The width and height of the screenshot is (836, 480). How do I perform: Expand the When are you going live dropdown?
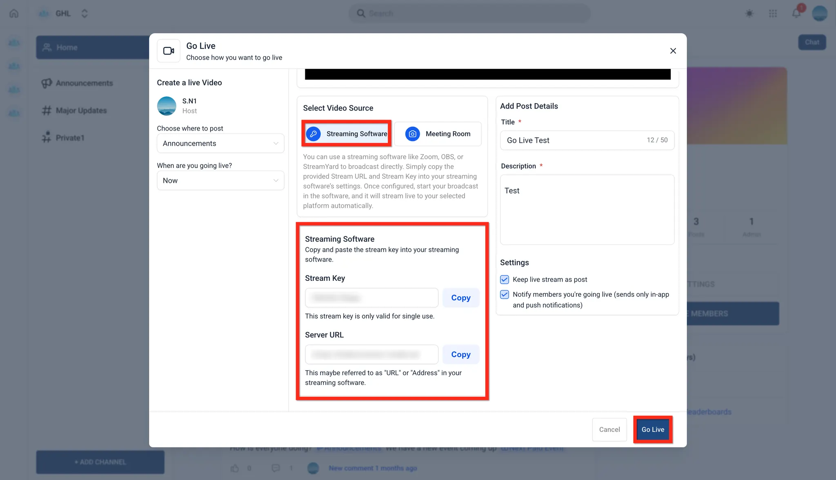pos(220,180)
